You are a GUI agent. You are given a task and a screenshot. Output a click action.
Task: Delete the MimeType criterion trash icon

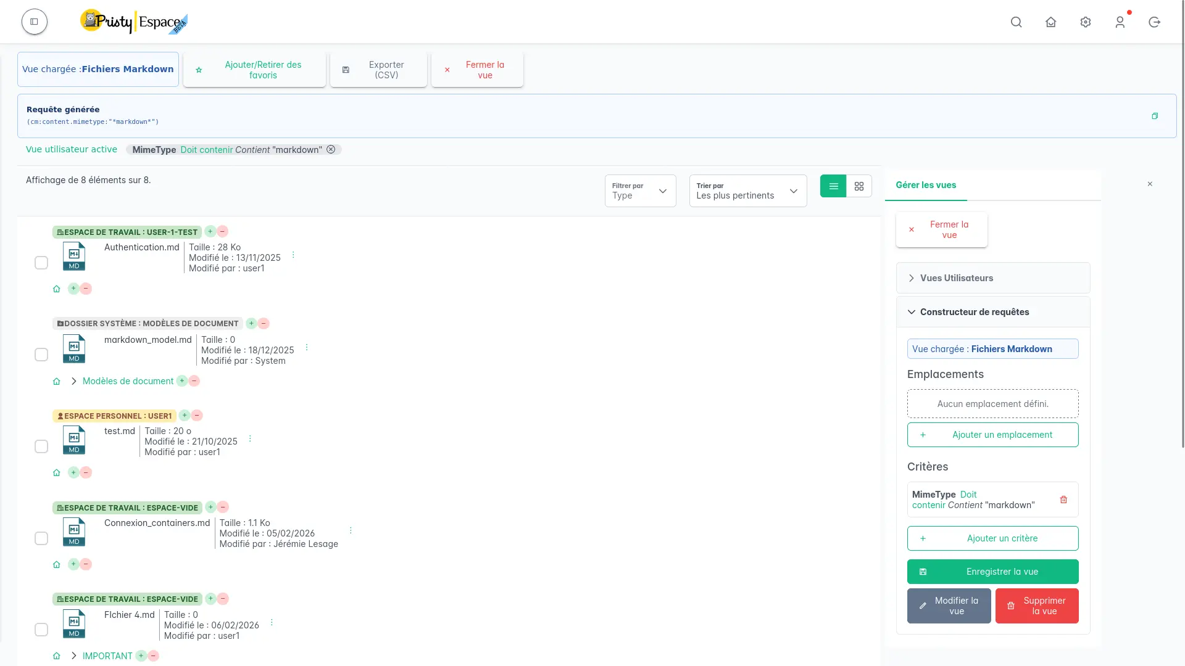coord(1063,499)
